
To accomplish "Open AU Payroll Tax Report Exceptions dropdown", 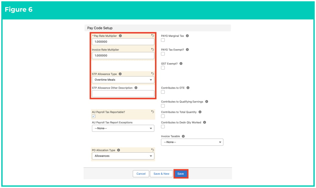I will [x=123, y=128].
